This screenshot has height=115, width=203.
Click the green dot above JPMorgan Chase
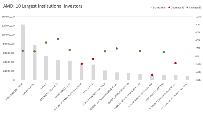click(58, 39)
